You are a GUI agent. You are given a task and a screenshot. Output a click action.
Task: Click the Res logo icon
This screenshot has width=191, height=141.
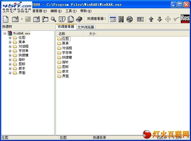click(185, 19)
